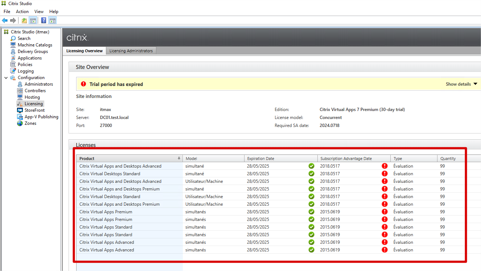
Task: Select the Applications tree icon
Action: (x=13, y=58)
